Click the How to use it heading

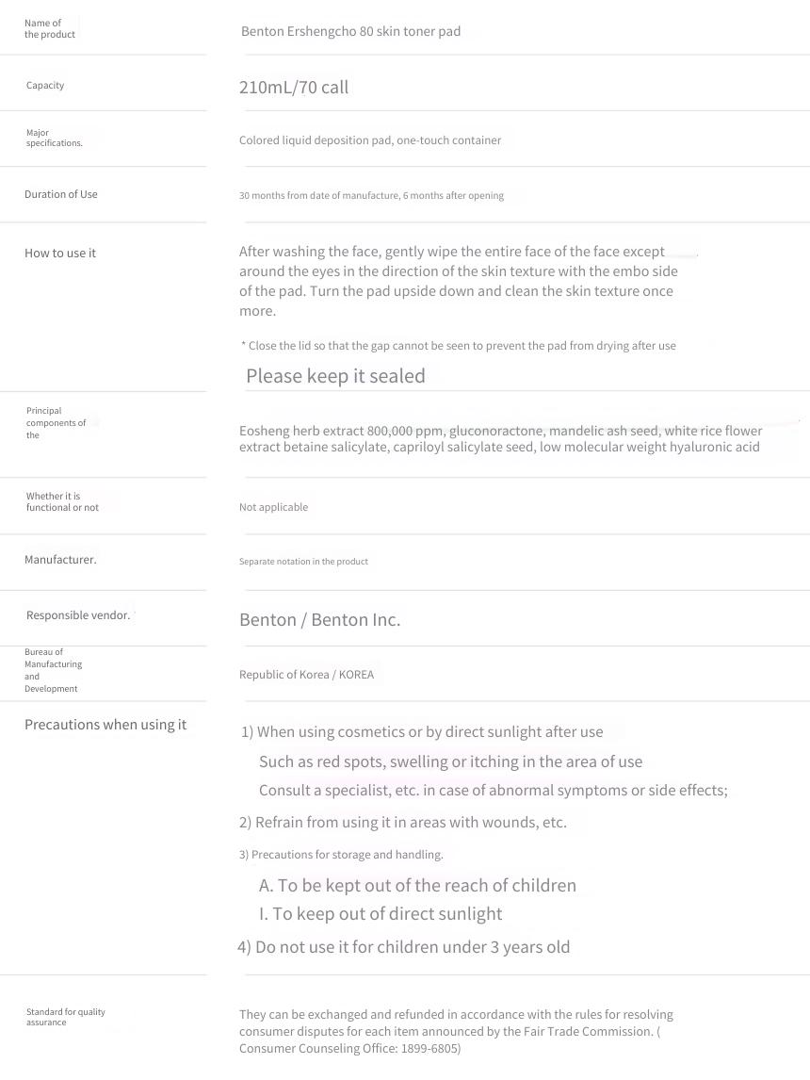[60, 253]
